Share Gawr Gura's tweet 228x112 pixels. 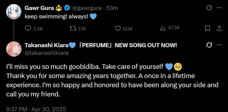point(219,29)
